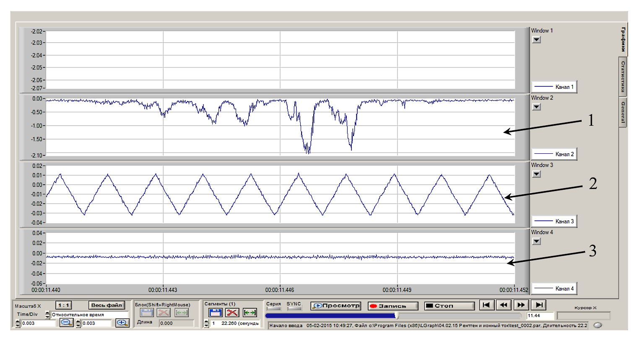The width and height of the screenshot is (637, 341).
Task: Click the -2.10 axis value in Window 2
Action: [x=36, y=155]
